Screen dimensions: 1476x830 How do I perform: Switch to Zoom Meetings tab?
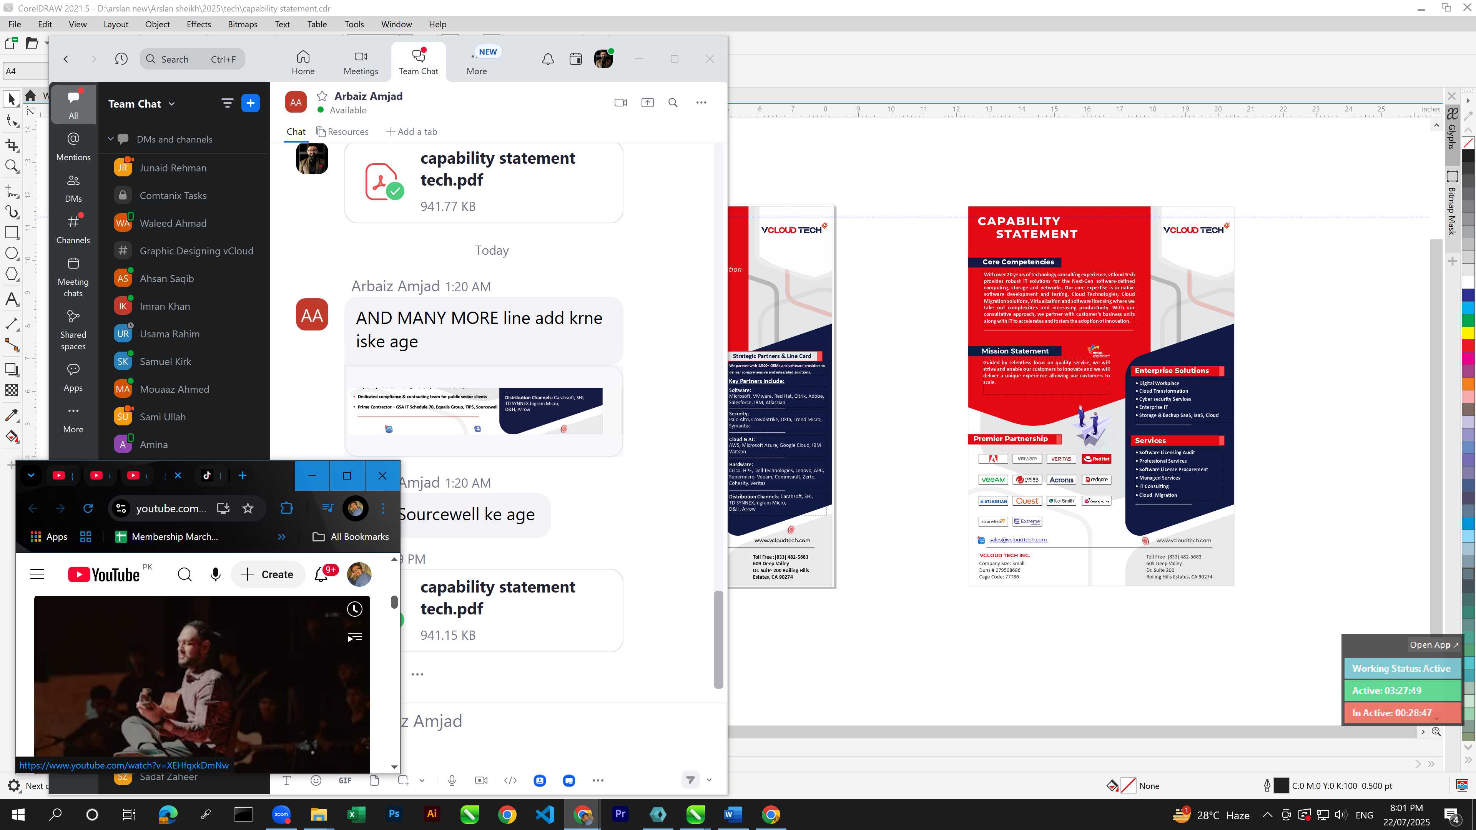(x=361, y=62)
